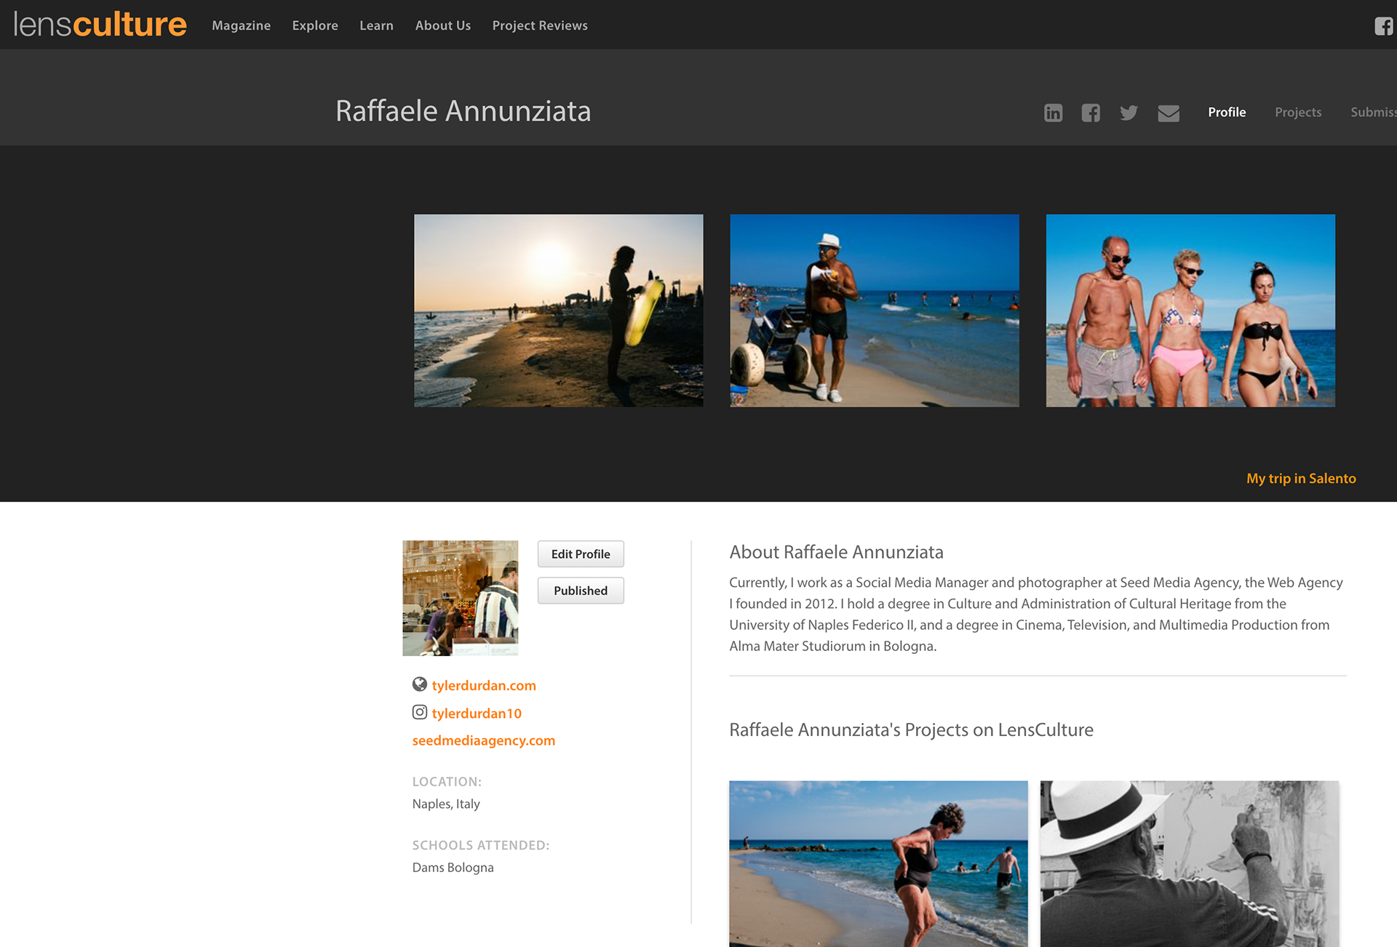Open the photo of three beachgoers

1190,311
